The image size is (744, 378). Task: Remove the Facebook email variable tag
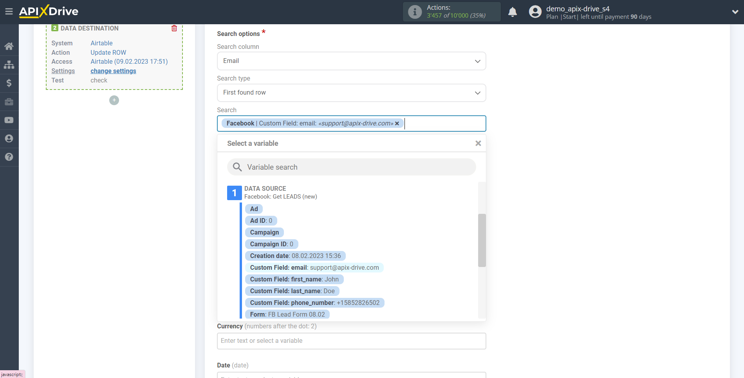tap(397, 124)
